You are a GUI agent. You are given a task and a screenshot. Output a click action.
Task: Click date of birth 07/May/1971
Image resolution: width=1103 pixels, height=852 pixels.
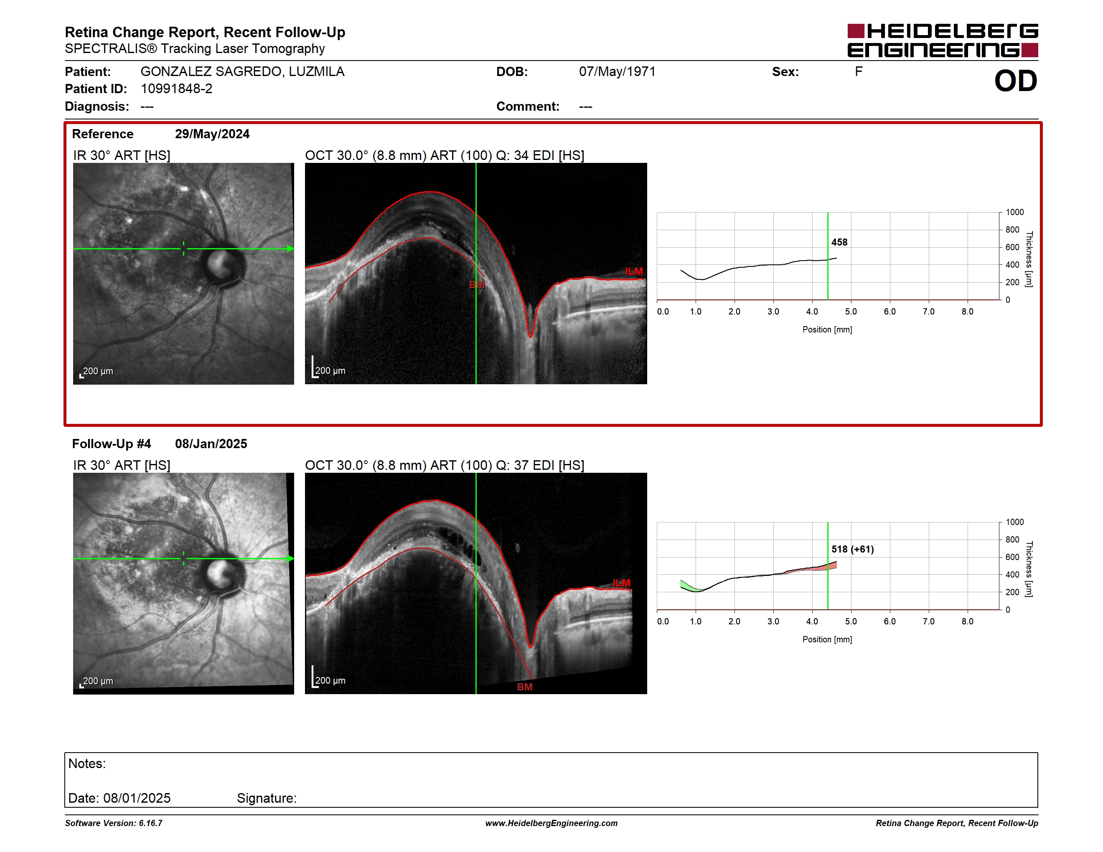coord(617,72)
